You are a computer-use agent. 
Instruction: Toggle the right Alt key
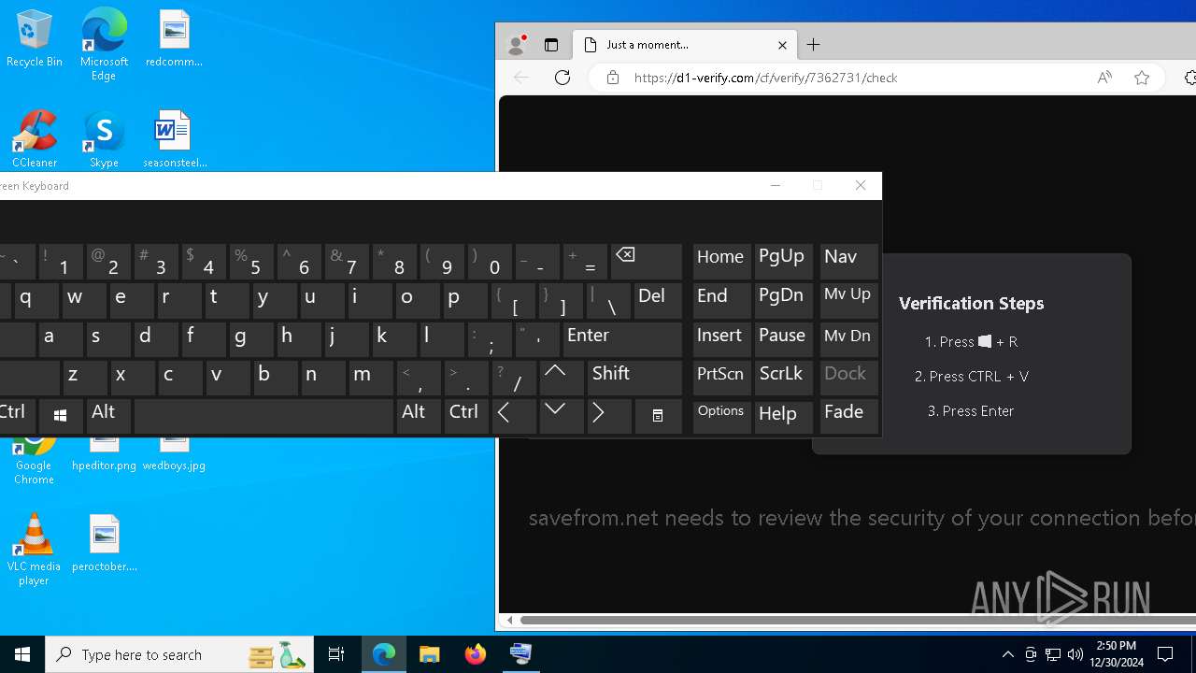point(418,416)
